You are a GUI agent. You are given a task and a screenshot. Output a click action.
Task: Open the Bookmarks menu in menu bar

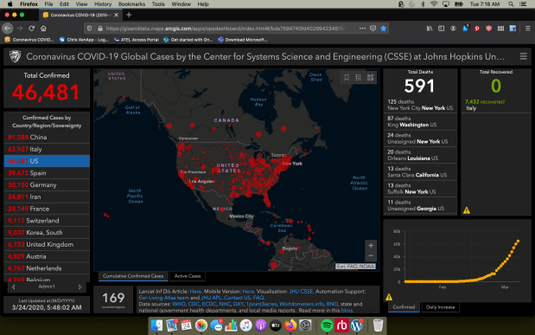pyautogui.click(x=131, y=4)
